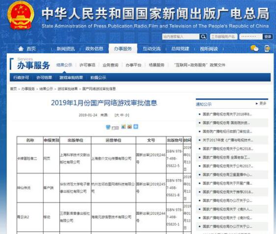Click the colorful share icon after 打印

coord(124,126)
